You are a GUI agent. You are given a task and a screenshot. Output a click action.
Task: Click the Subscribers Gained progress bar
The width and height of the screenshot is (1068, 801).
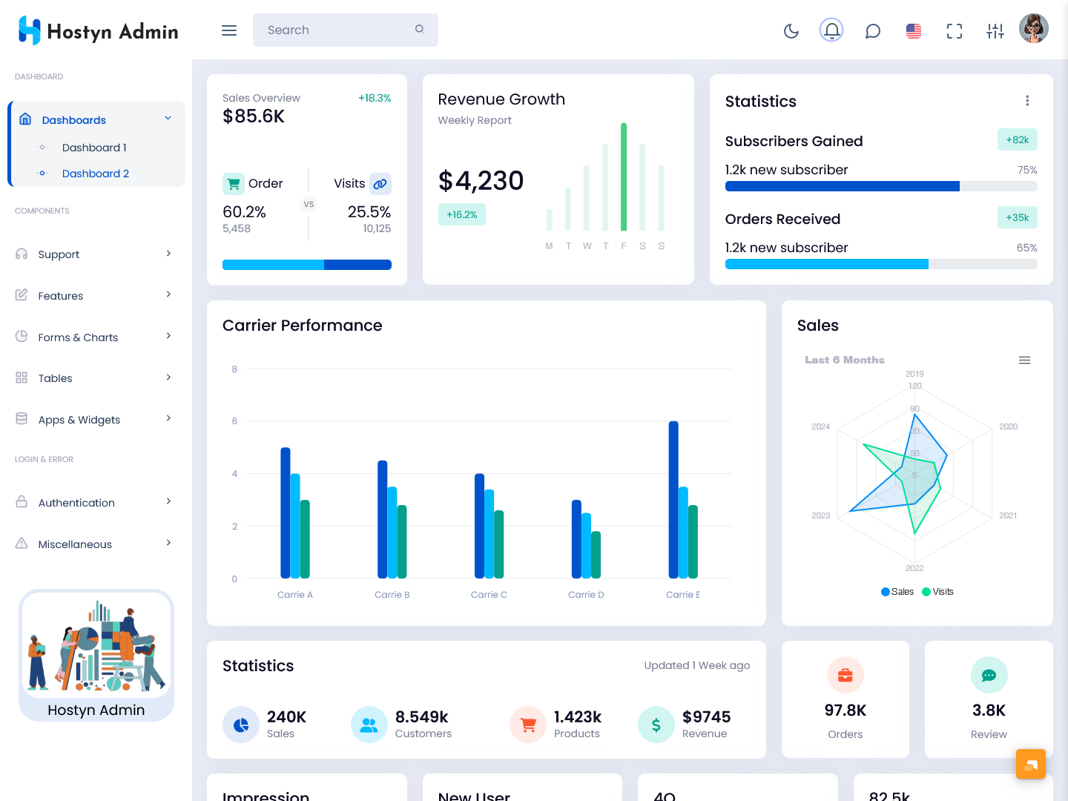coord(881,187)
